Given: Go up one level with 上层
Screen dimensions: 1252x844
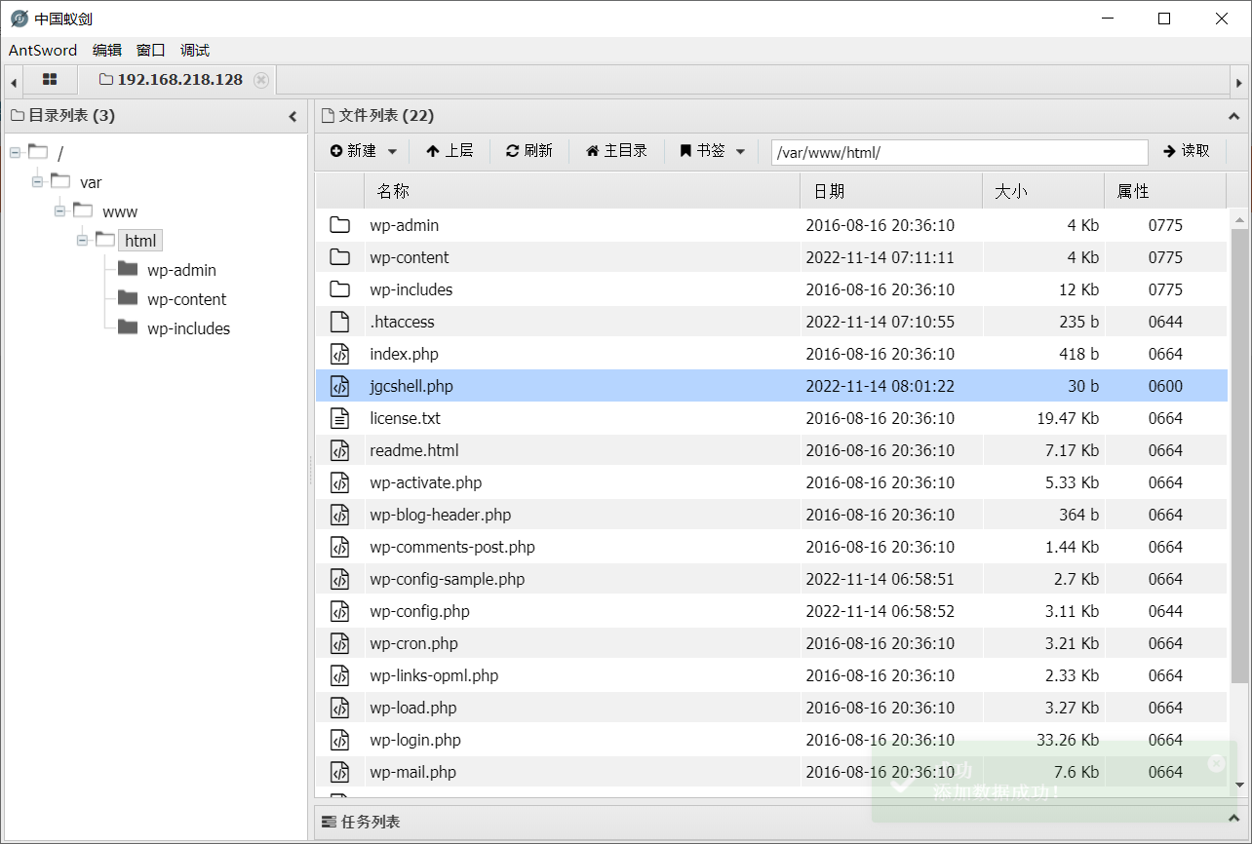Looking at the screenshot, I should pos(450,151).
